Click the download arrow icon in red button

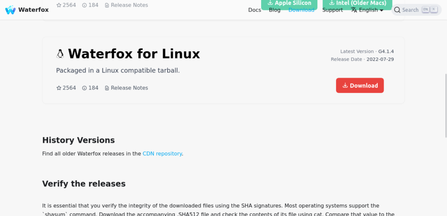click(x=345, y=85)
